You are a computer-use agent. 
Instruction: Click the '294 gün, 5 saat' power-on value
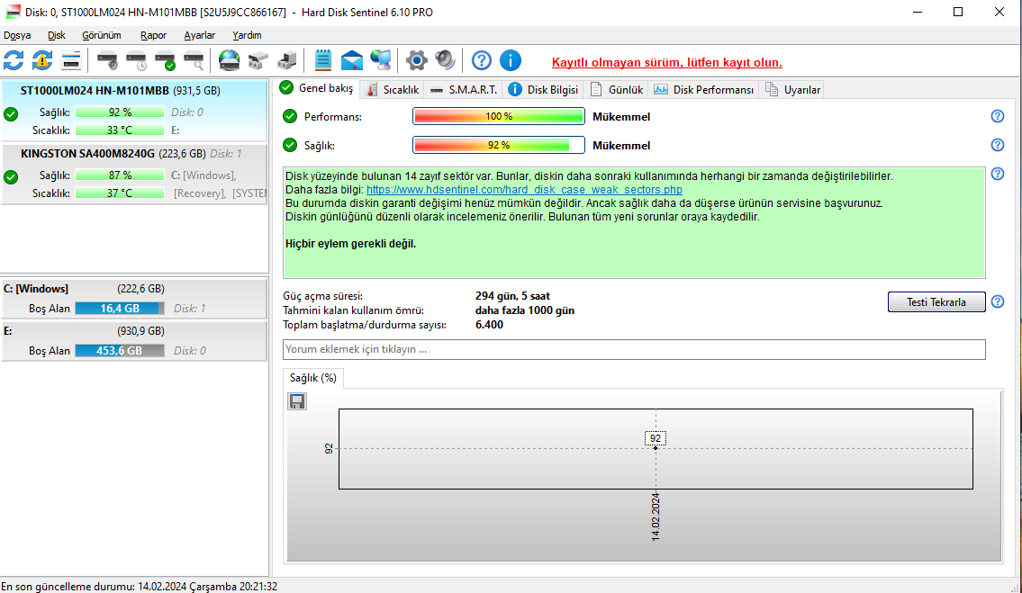click(x=513, y=296)
